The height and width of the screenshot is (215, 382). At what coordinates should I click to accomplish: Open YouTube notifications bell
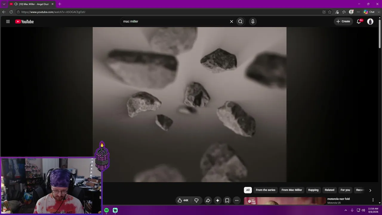pos(359,21)
